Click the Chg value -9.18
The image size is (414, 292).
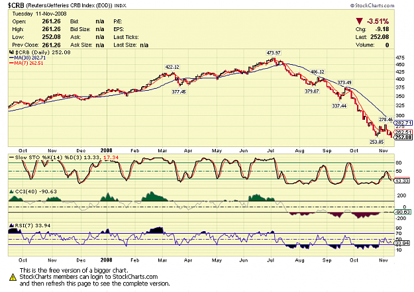pos(382,29)
